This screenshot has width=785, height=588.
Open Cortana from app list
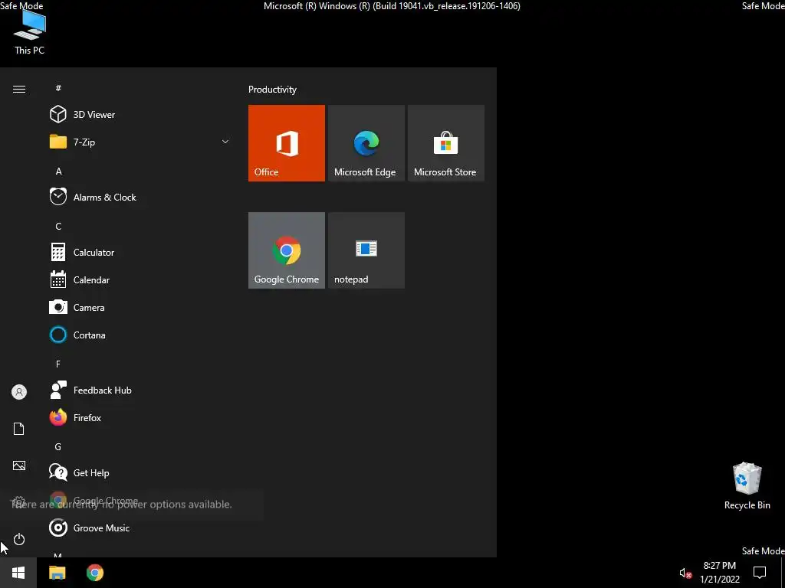140,335
